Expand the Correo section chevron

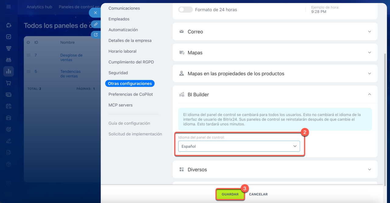tap(370, 32)
